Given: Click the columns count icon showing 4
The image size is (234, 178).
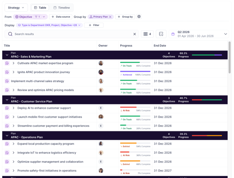Looking at the screenshot, I should coord(147,34).
